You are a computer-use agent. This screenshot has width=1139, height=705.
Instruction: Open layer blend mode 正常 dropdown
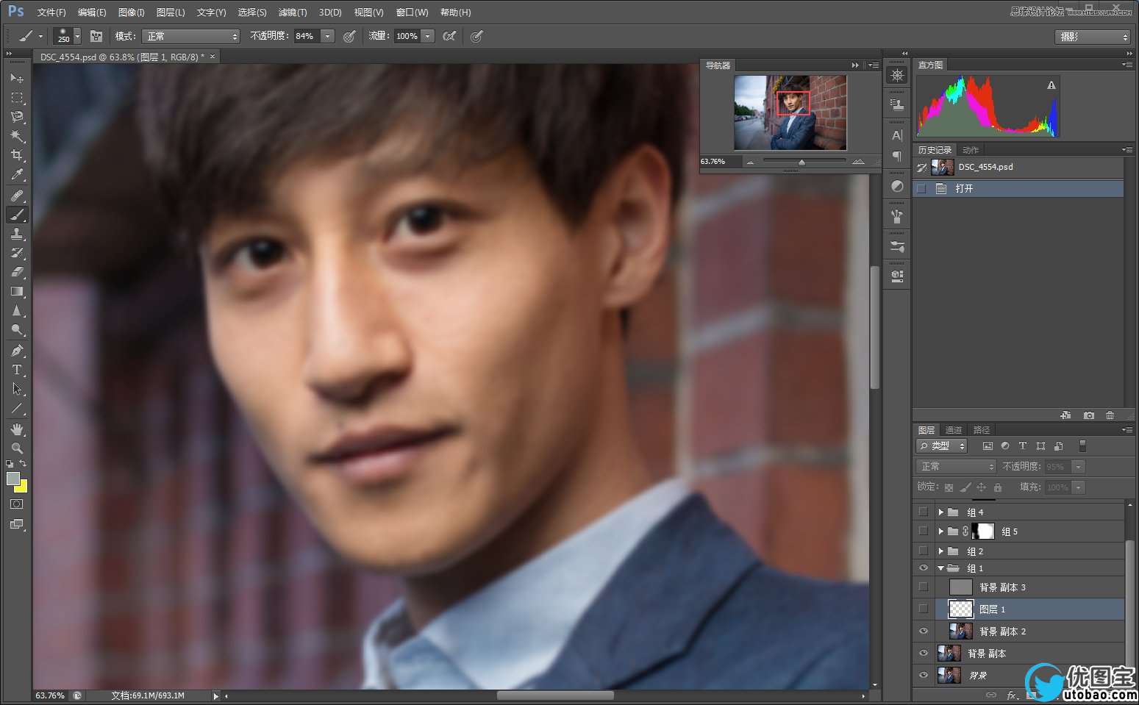pos(956,467)
